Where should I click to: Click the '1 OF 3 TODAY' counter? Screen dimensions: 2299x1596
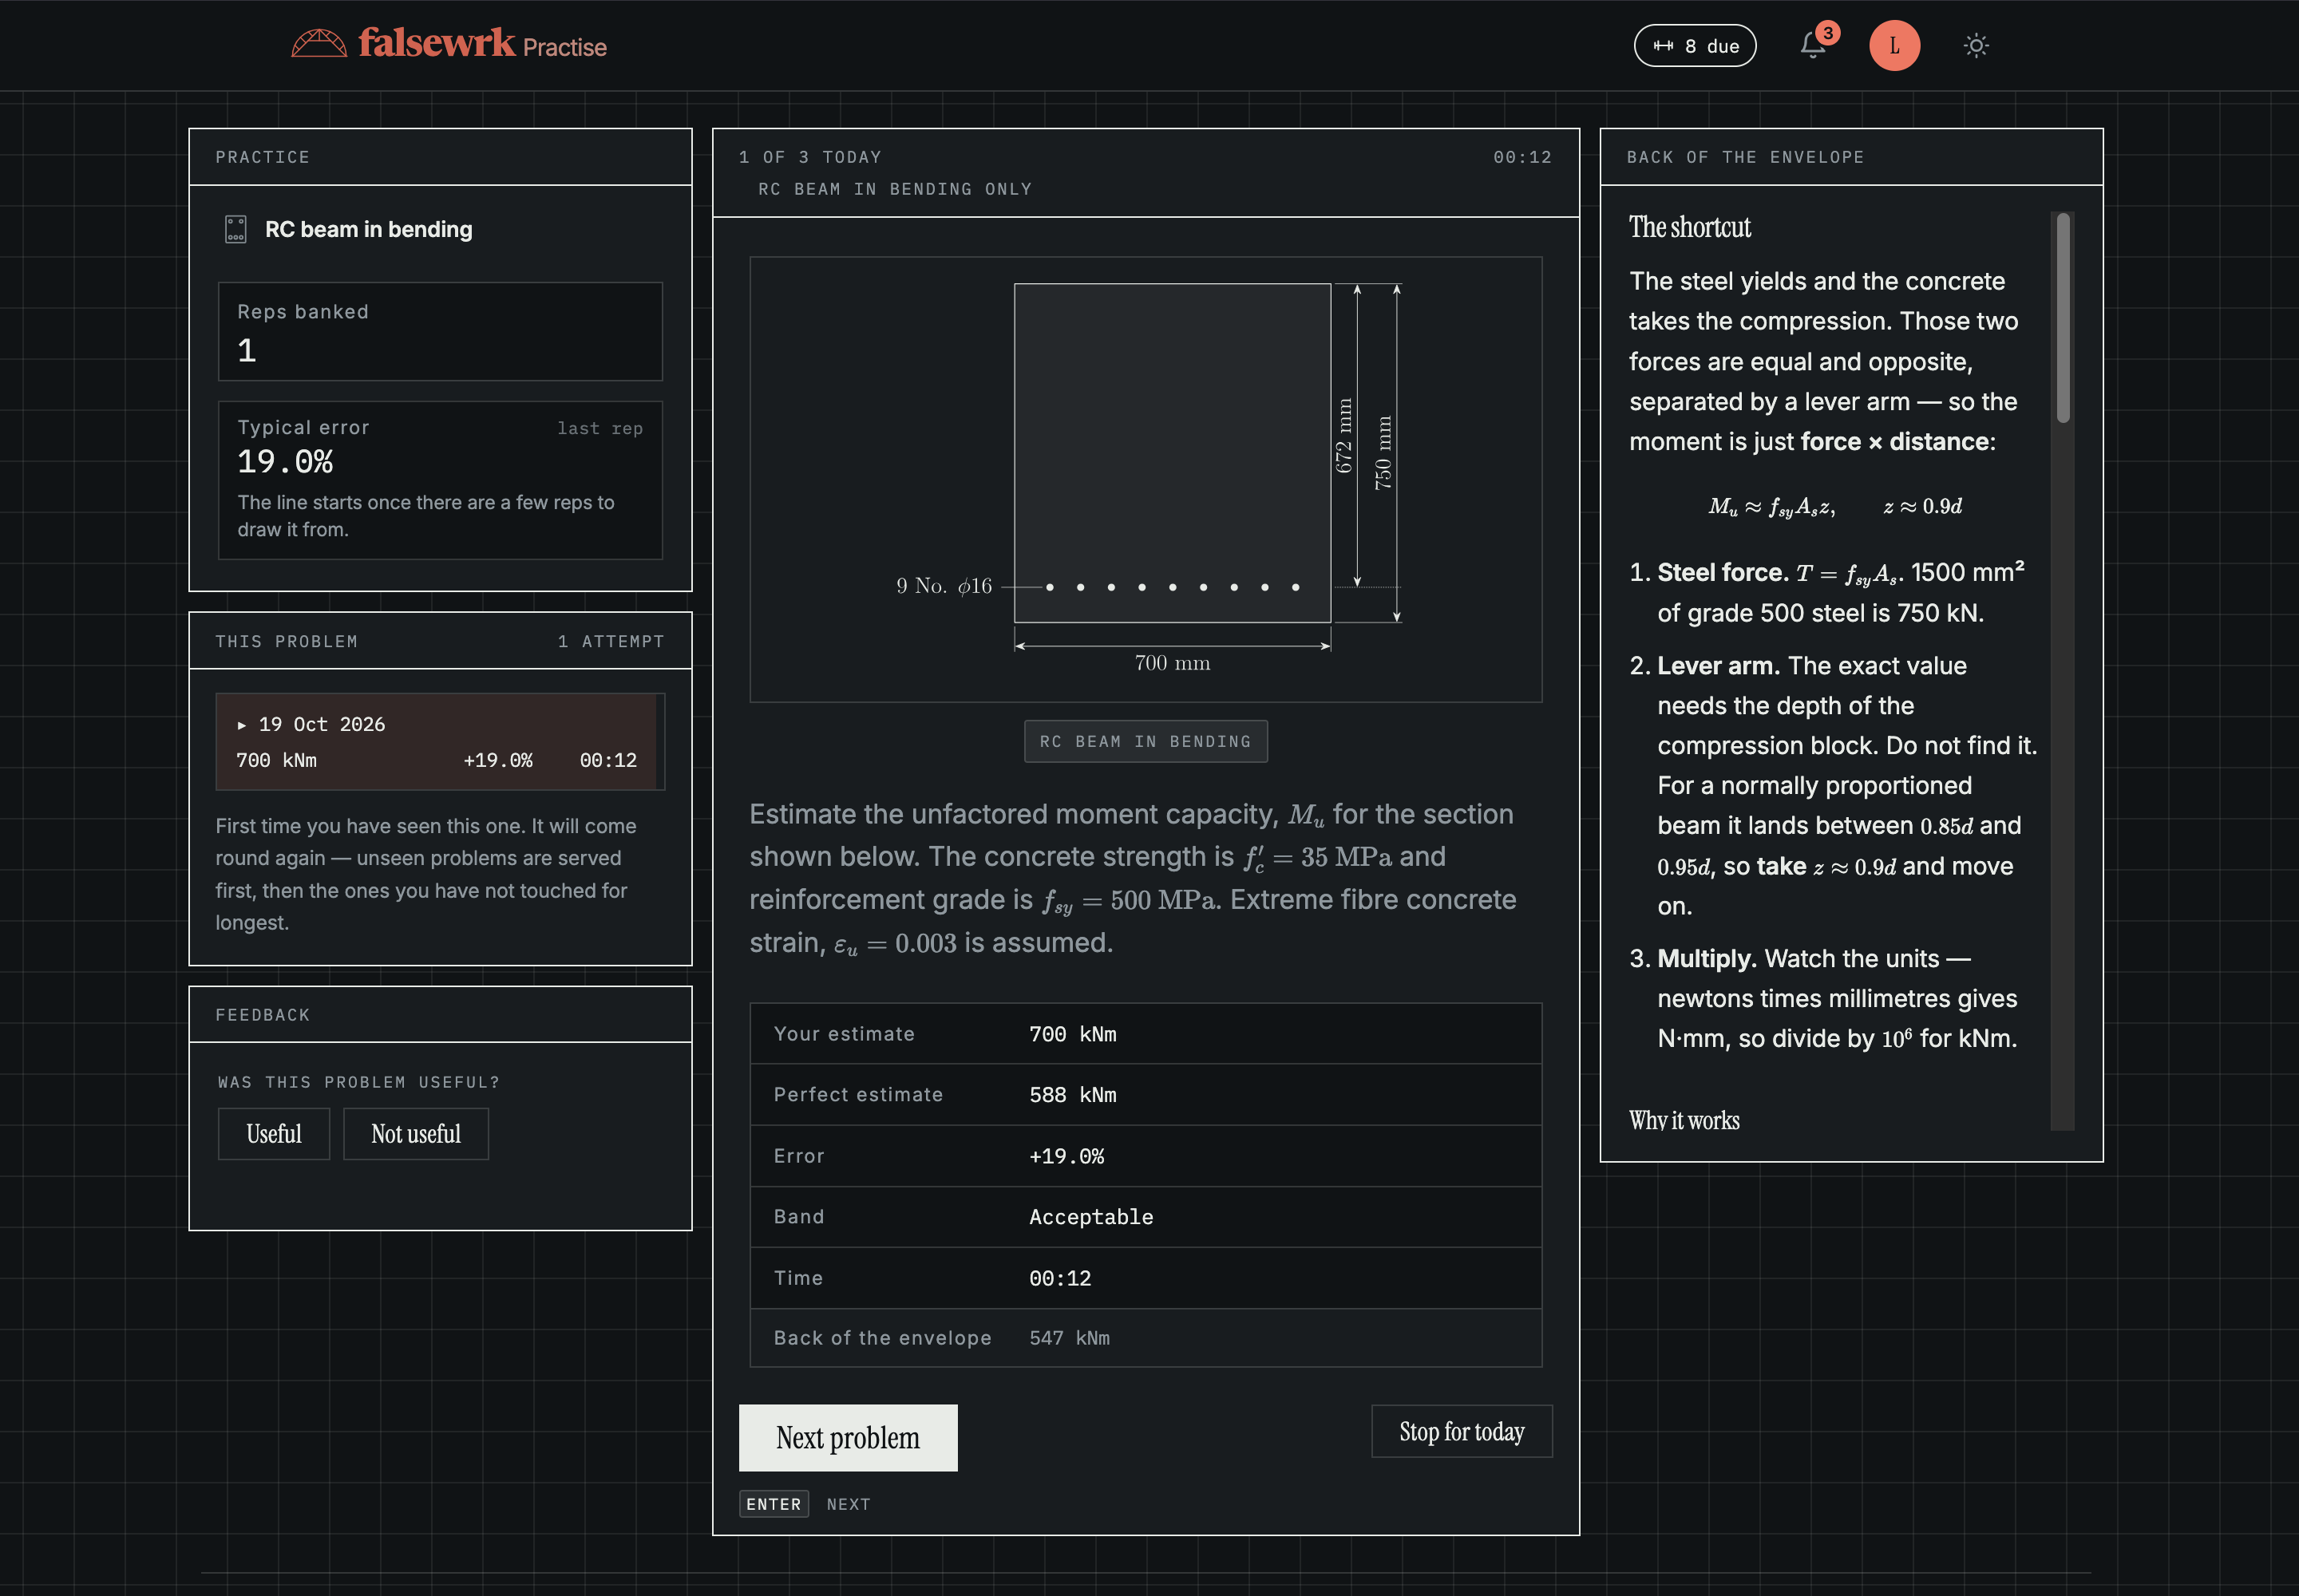point(809,157)
